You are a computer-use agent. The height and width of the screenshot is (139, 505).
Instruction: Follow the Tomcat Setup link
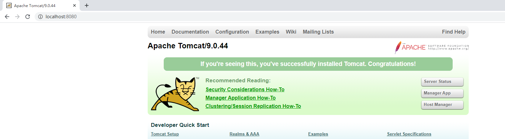[165, 134]
